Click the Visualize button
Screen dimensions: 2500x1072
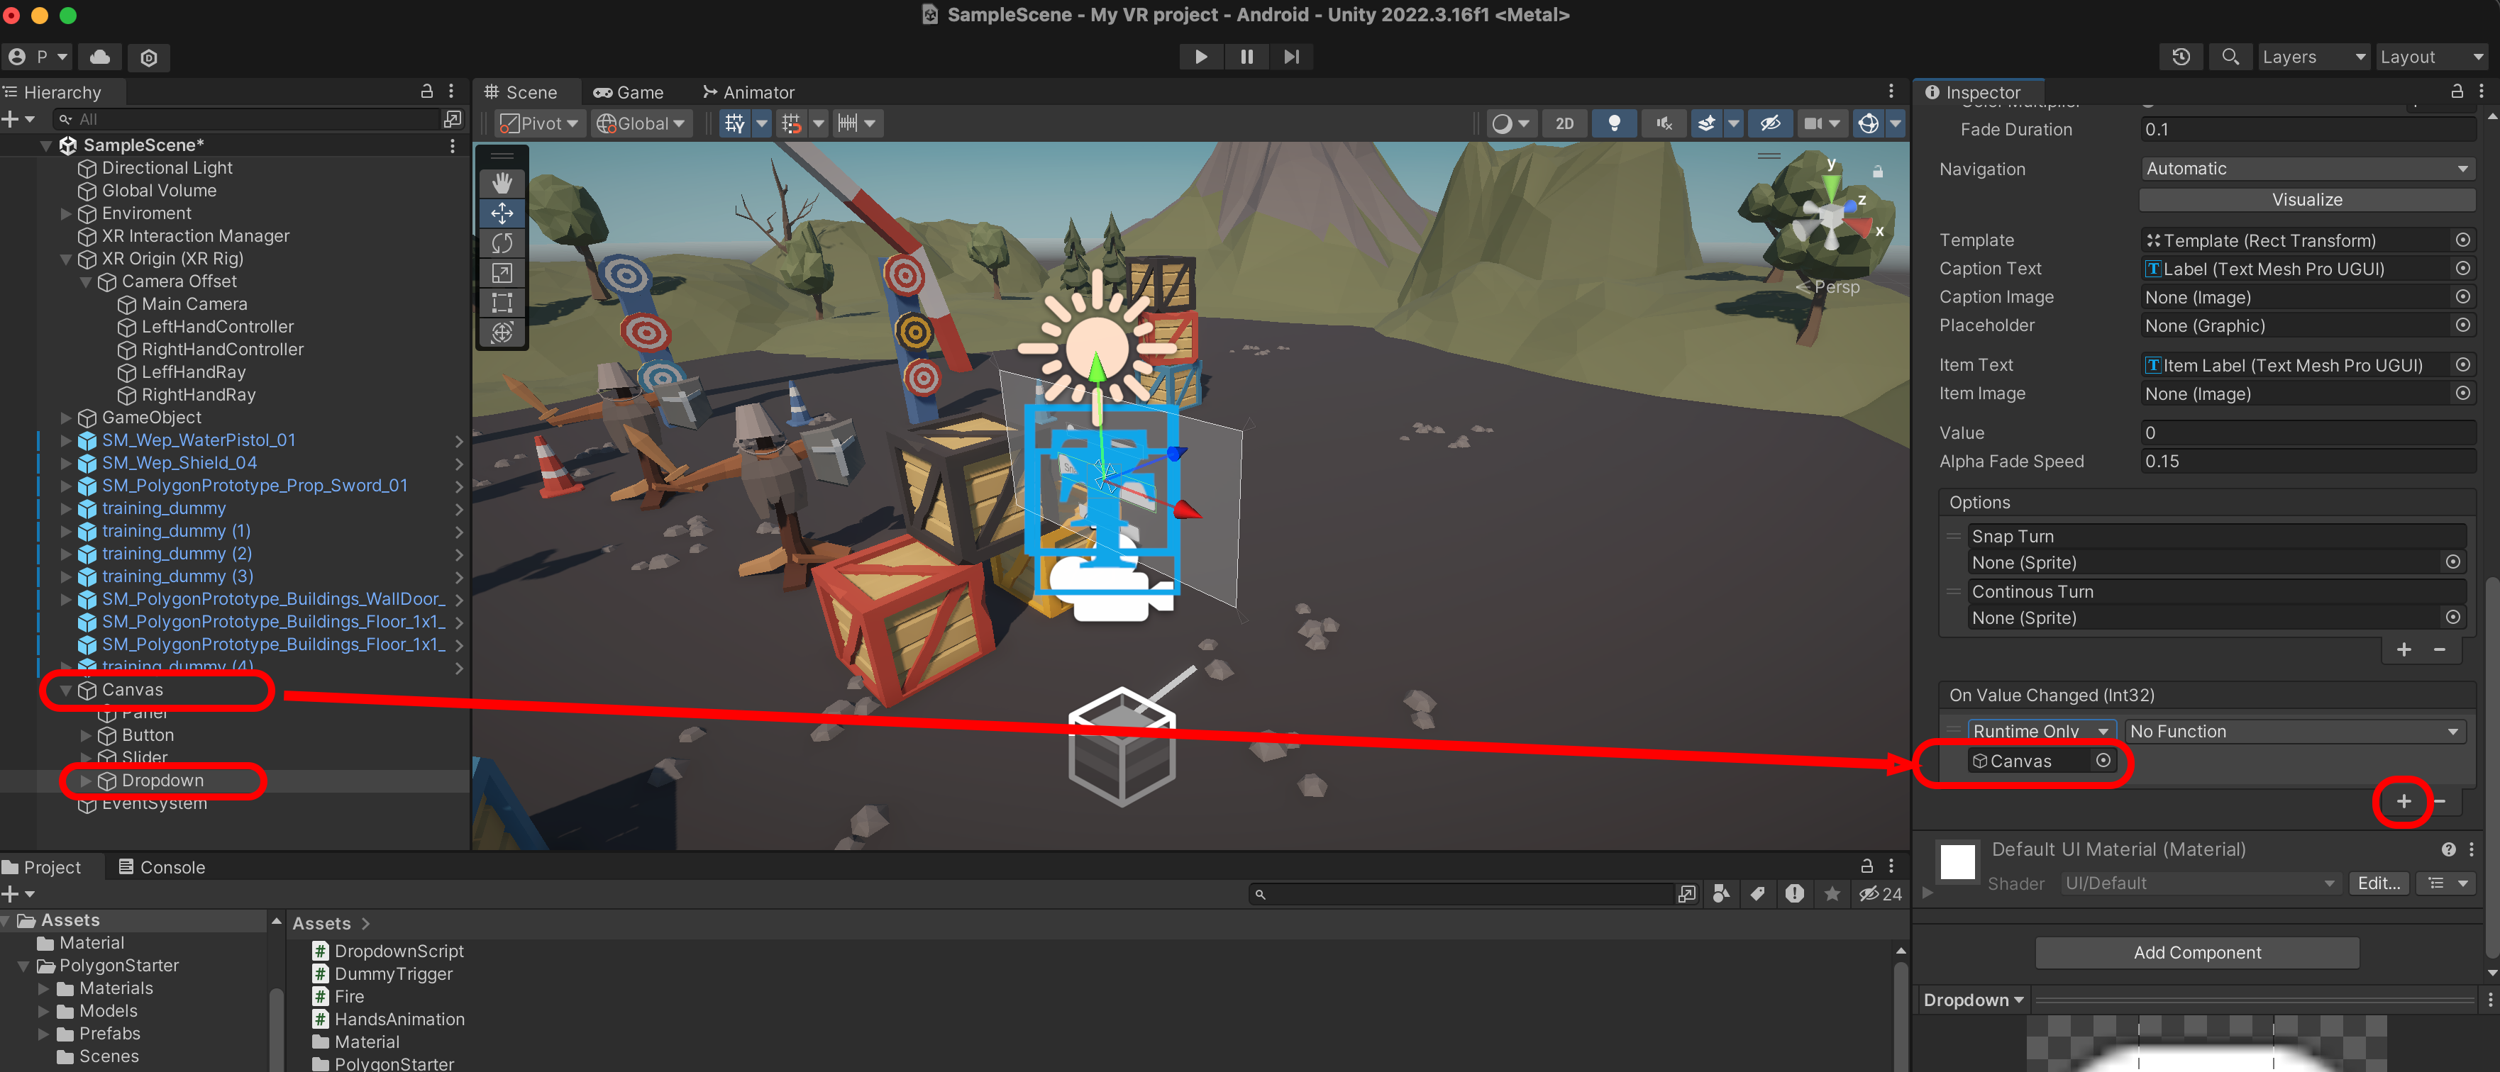pyautogui.click(x=2306, y=200)
